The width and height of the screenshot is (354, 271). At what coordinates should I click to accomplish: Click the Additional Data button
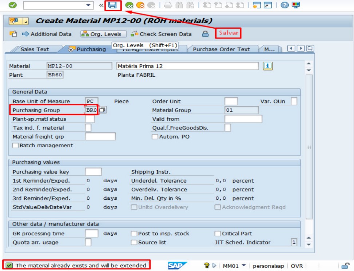47,34
